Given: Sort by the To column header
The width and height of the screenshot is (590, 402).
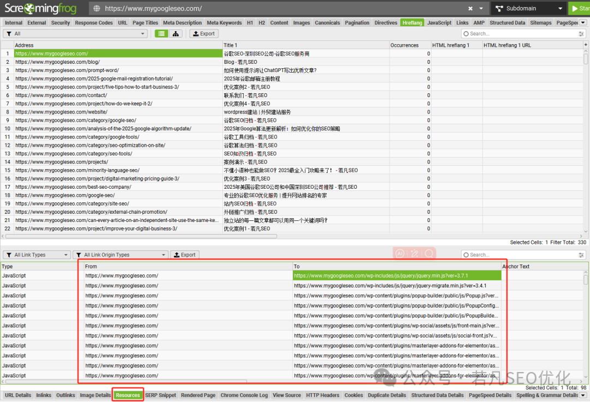Looking at the screenshot, I should pyautogui.click(x=397, y=266).
